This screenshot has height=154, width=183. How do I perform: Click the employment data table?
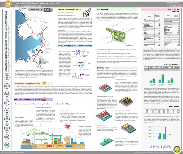pyautogui.click(x=161, y=111)
